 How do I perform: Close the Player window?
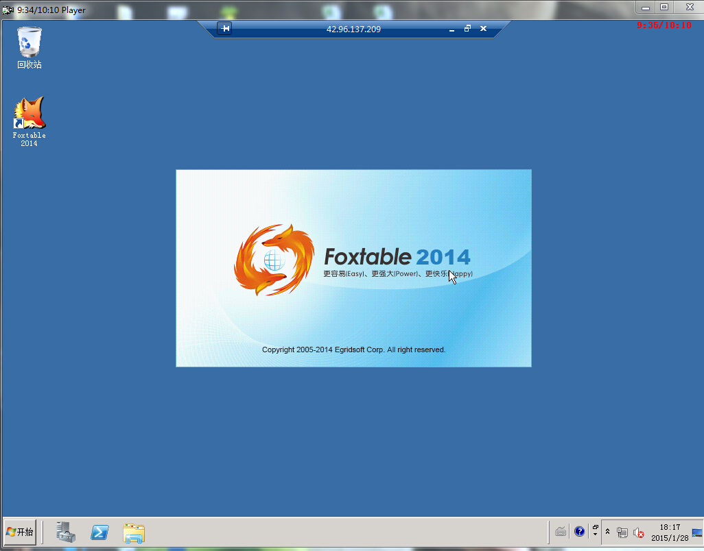coord(689,7)
